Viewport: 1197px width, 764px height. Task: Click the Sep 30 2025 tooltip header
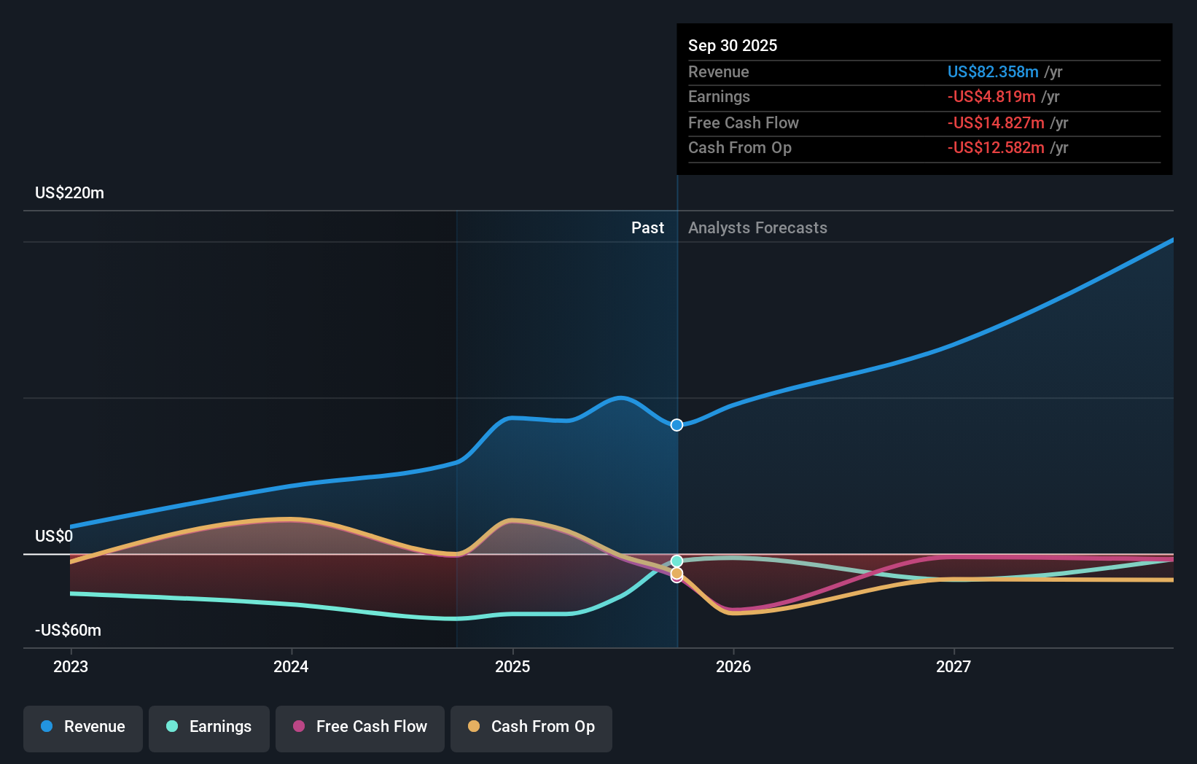(x=733, y=45)
